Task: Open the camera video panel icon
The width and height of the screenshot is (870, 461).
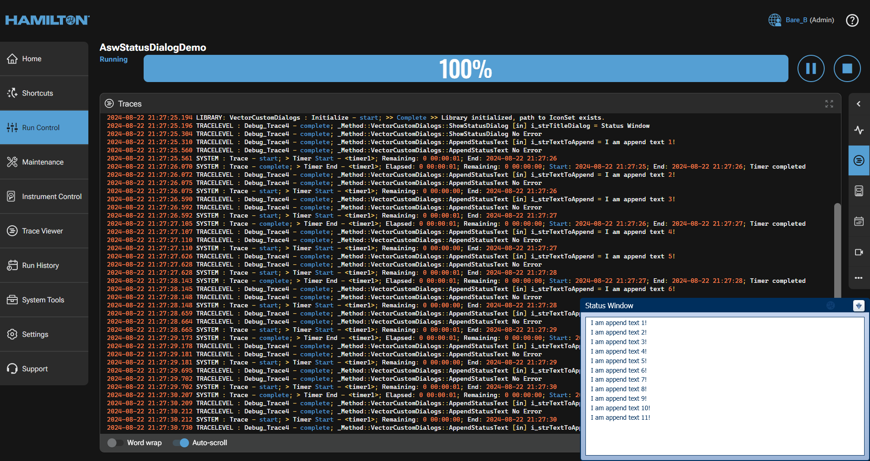Action: (859, 252)
